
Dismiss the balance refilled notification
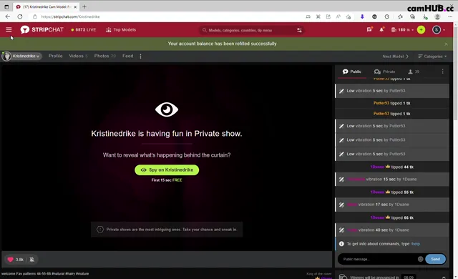(x=446, y=44)
